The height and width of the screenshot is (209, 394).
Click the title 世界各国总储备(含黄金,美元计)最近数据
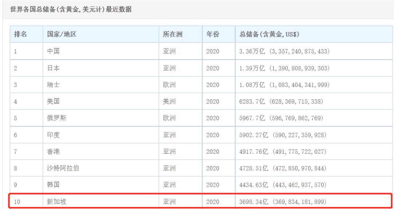(71, 10)
